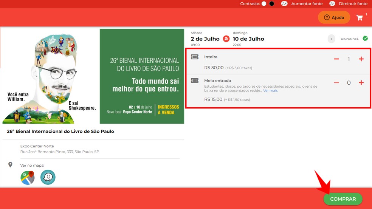Screen dimensions: 372x209
Task: Click Aumentar fonte A+ icon
Action: (284, 3)
